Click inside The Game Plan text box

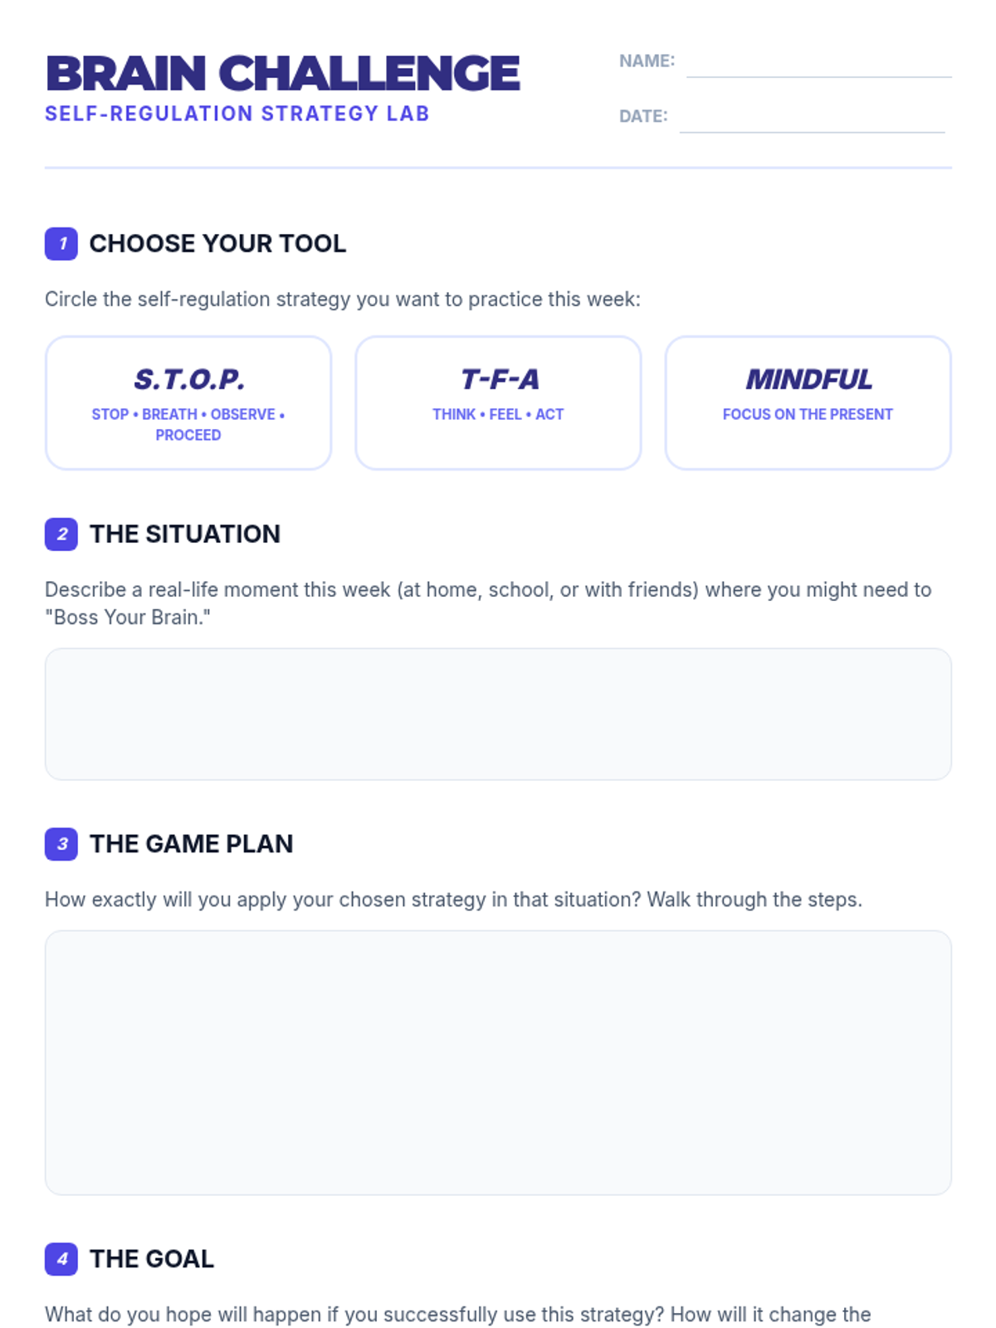(498, 1062)
